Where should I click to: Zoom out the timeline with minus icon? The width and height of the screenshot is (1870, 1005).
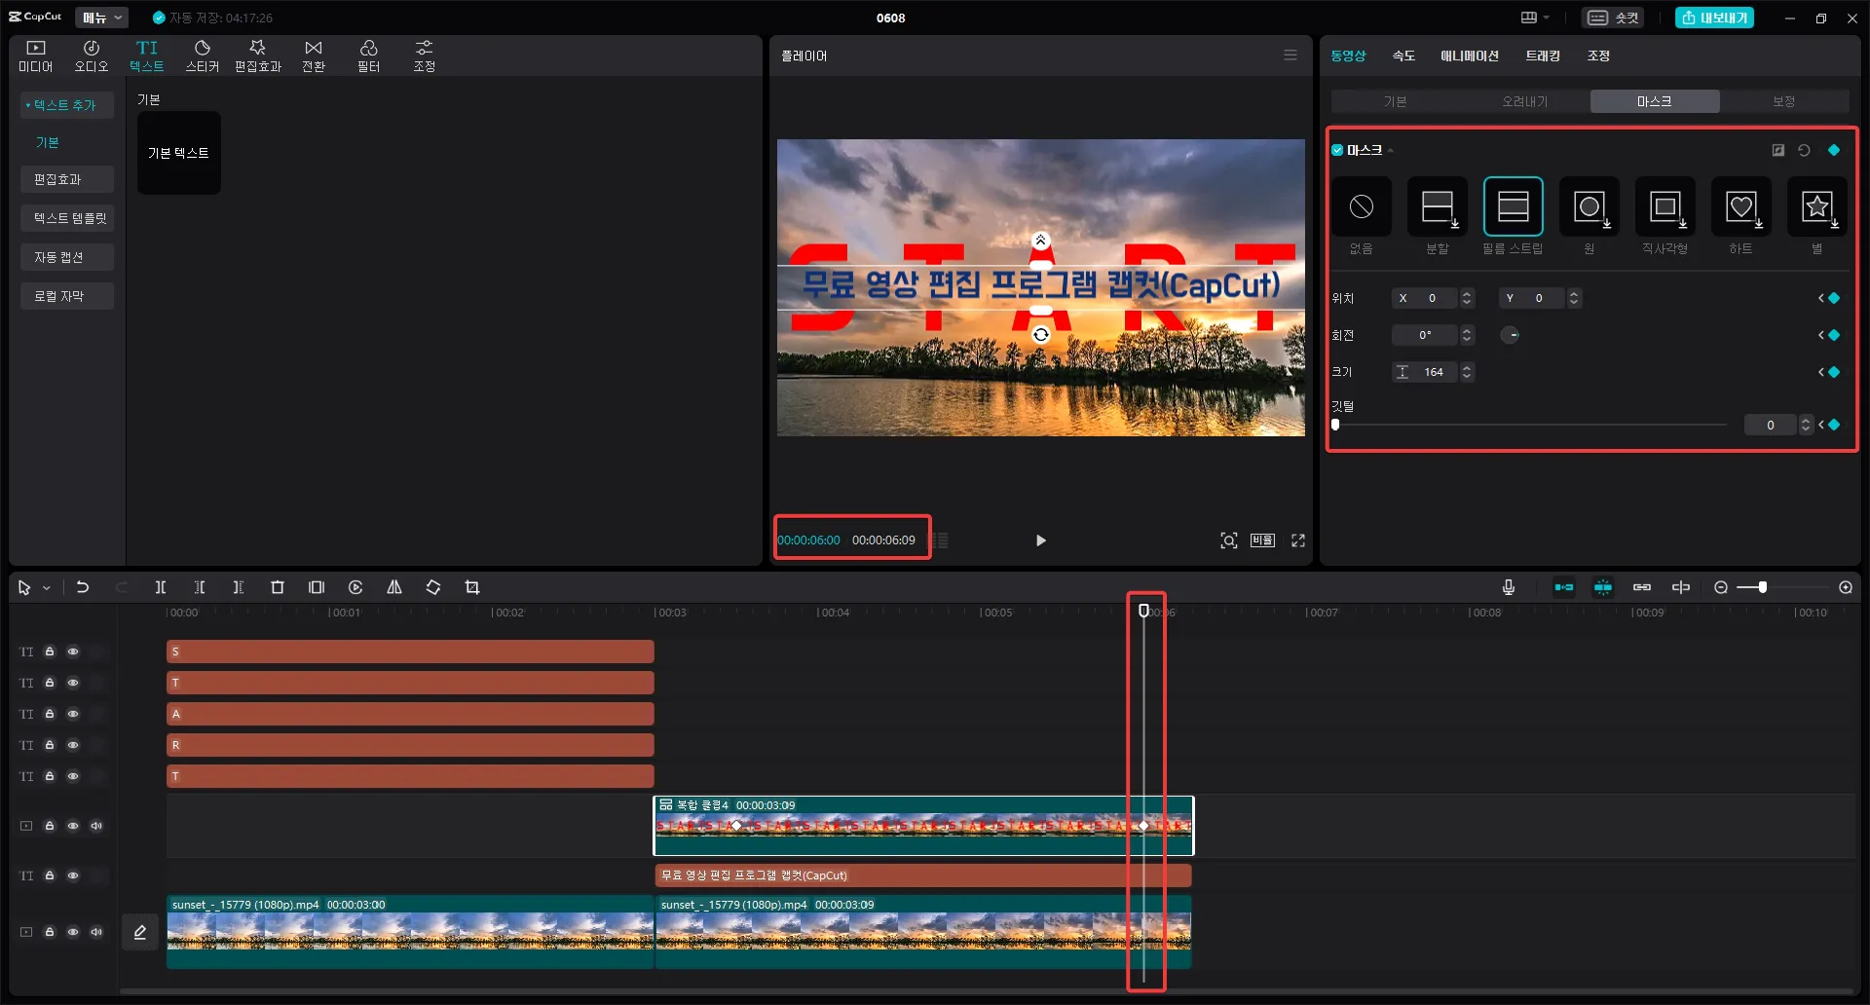tap(1721, 587)
